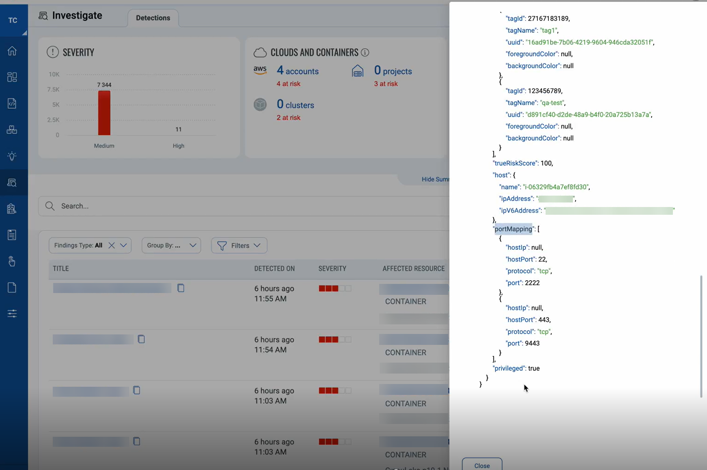The width and height of the screenshot is (707, 470).
Task: Click the tagName value "qa-test"
Action: coord(552,103)
